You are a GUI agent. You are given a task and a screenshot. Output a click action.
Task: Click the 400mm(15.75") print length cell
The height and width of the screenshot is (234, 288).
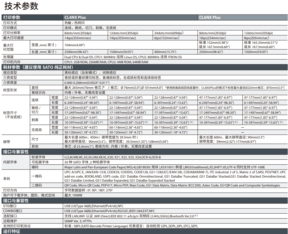[x=165, y=52]
